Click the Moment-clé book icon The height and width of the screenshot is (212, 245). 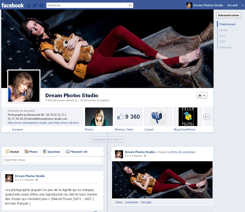[x=68, y=151]
